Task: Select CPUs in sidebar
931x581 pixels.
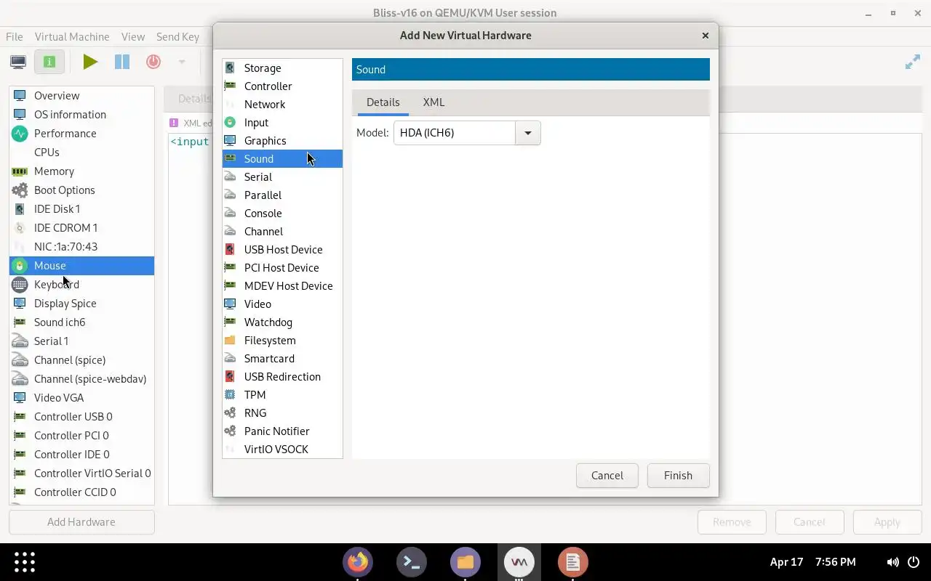Action: (81, 152)
